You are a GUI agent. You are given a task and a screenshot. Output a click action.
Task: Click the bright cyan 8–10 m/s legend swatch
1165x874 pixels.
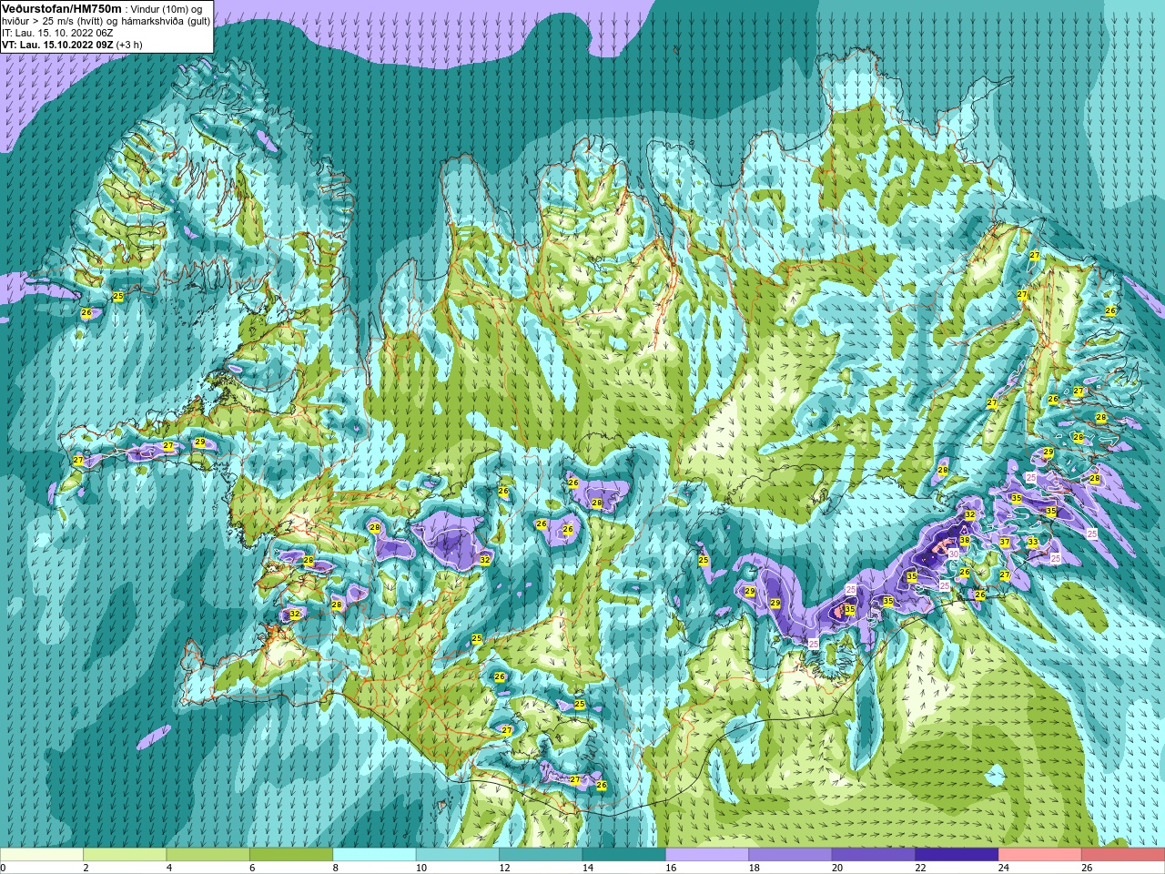click(x=374, y=855)
